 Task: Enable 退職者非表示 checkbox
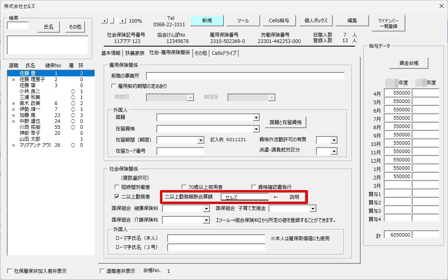click(x=102, y=271)
